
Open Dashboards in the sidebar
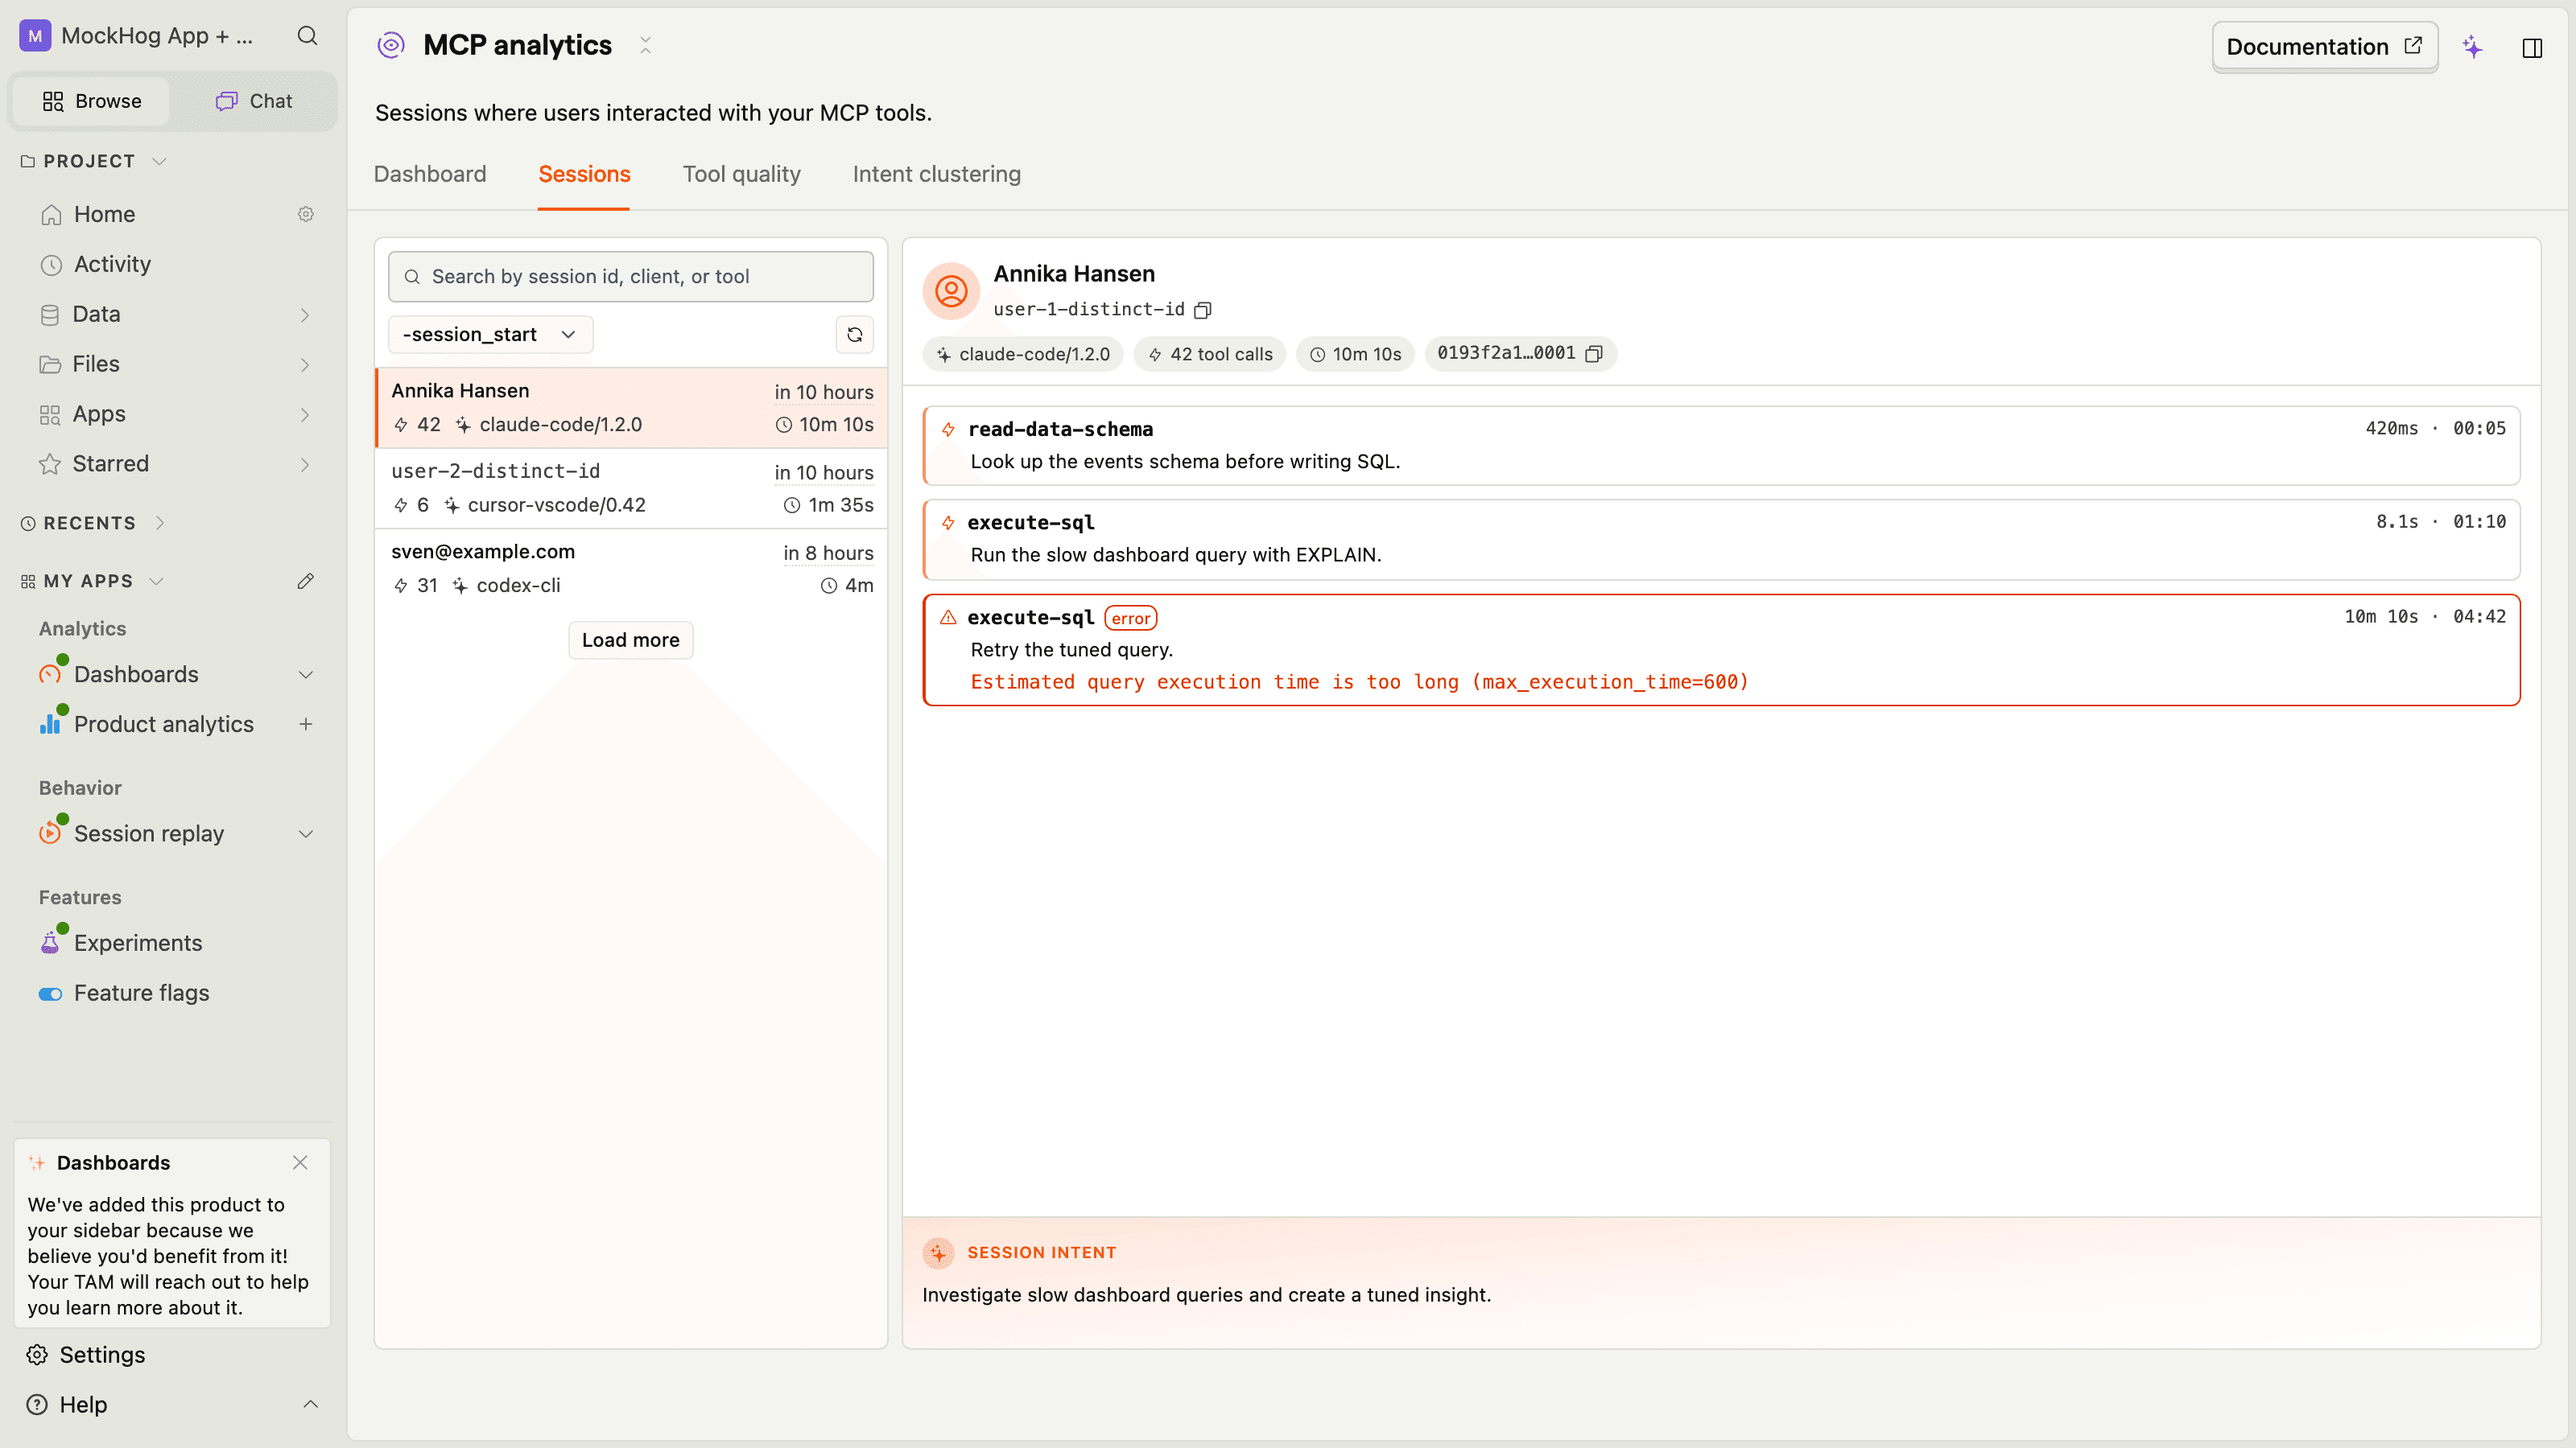click(x=136, y=675)
